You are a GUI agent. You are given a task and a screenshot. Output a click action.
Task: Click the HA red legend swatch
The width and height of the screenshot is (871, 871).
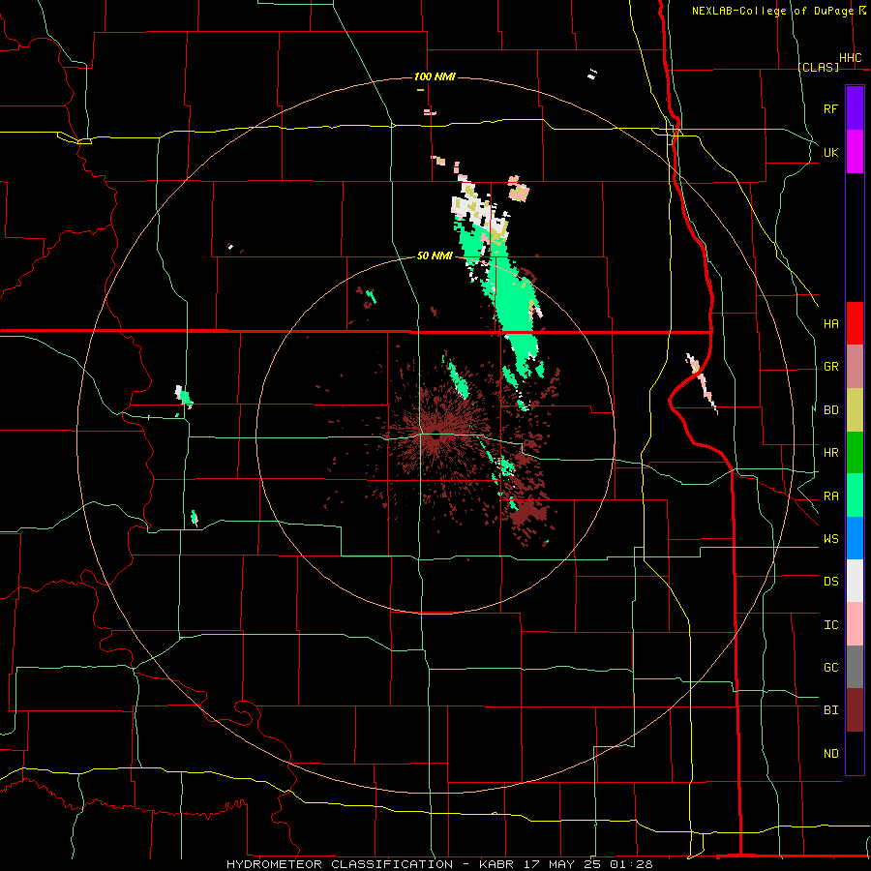click(855, 323)
